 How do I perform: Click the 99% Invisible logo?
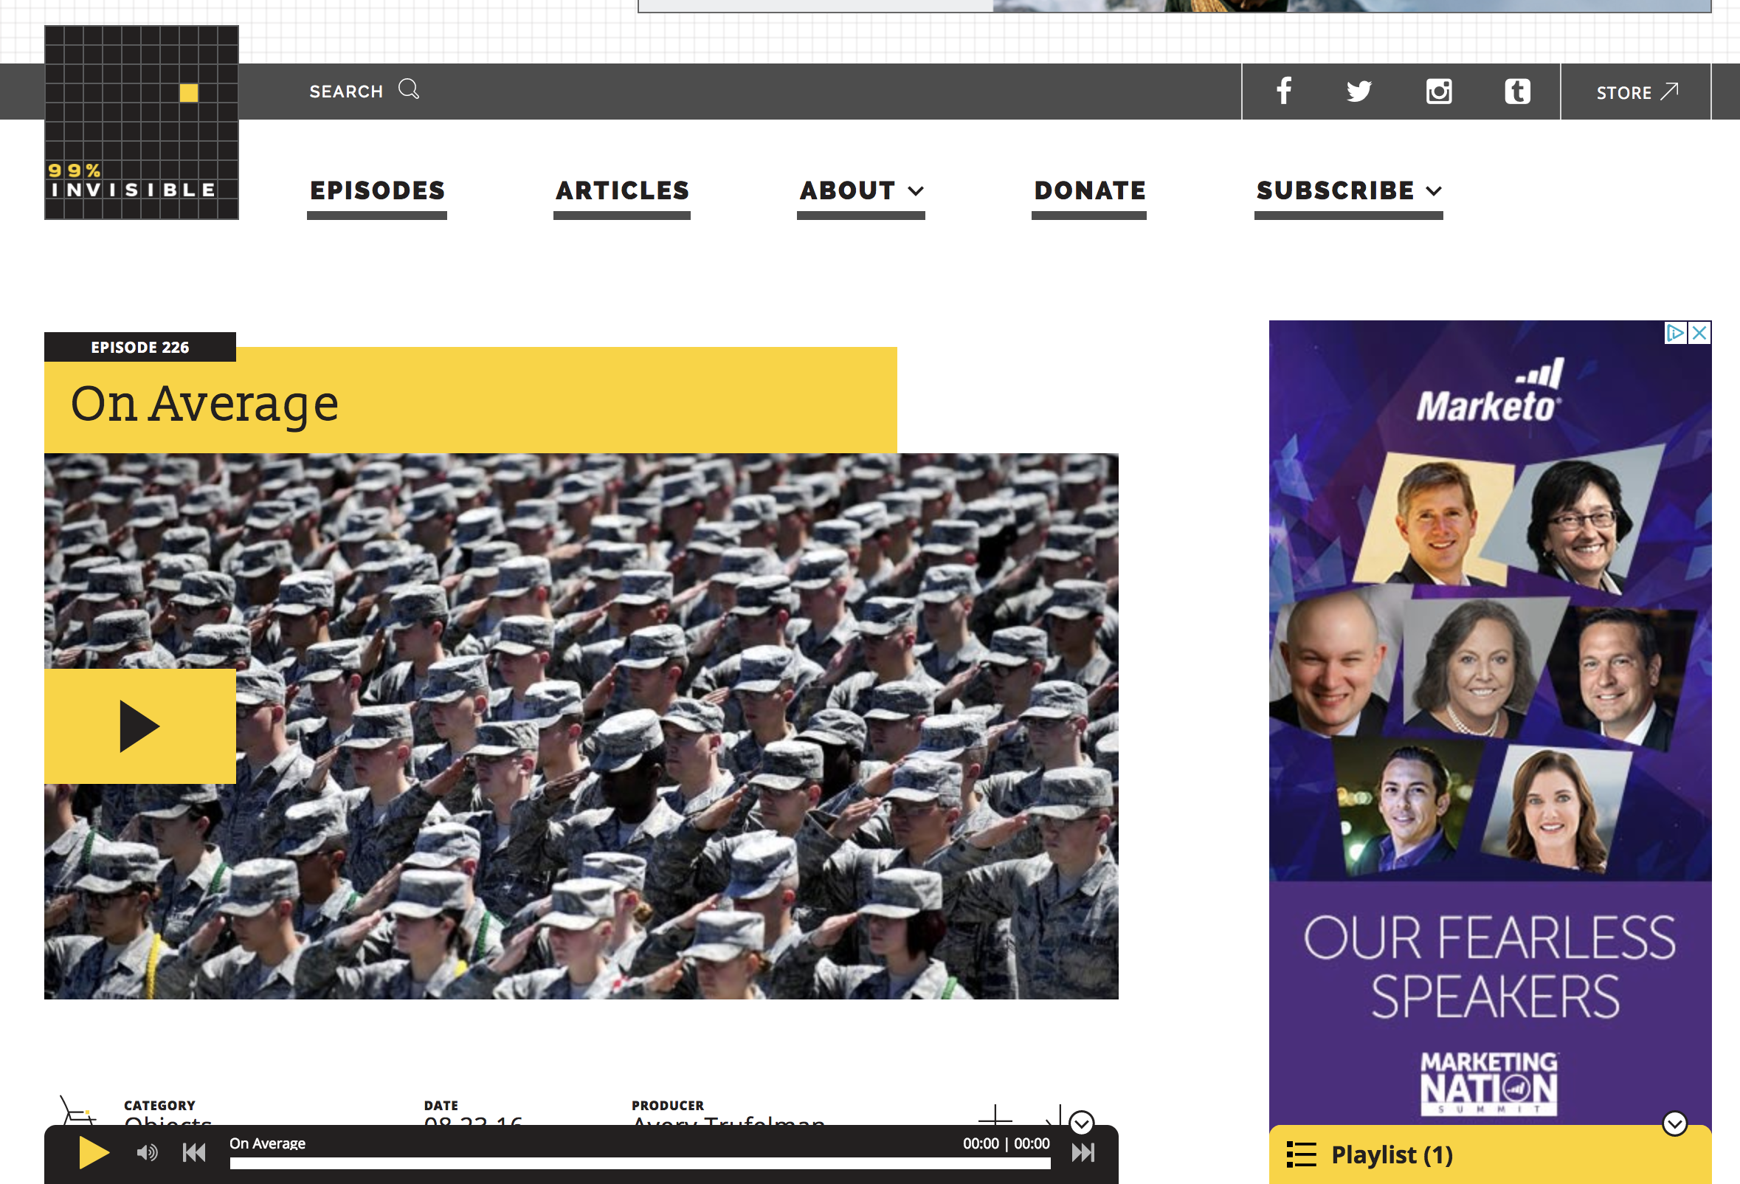142,122
